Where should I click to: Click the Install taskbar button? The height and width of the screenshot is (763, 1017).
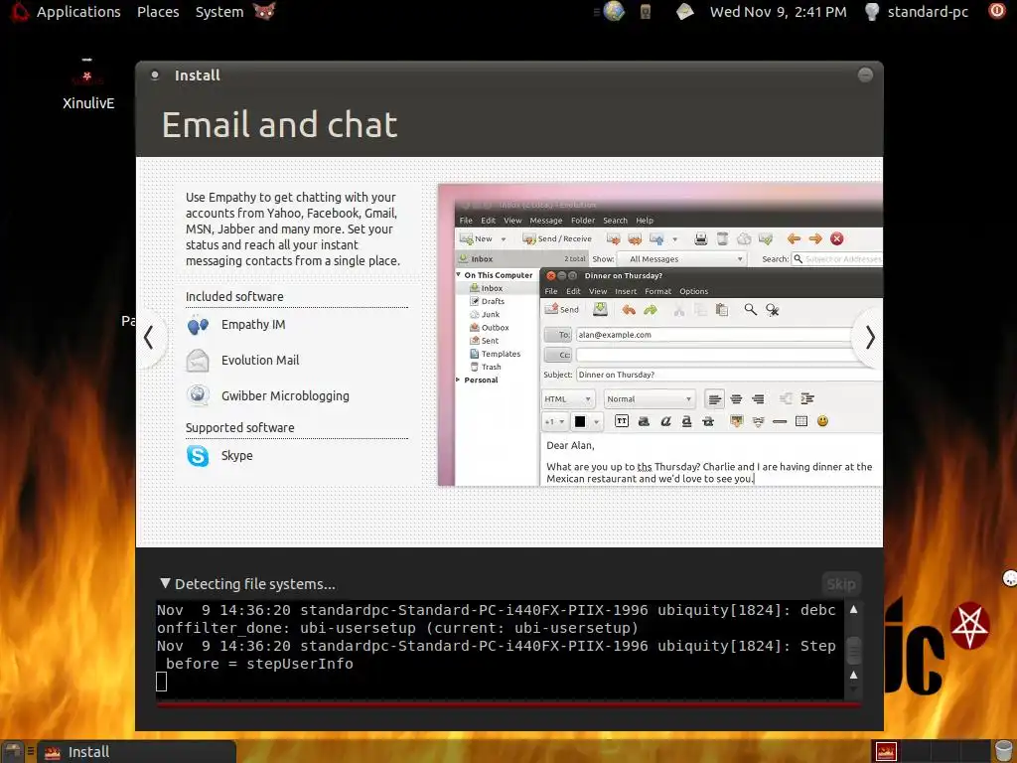(137, 752)
